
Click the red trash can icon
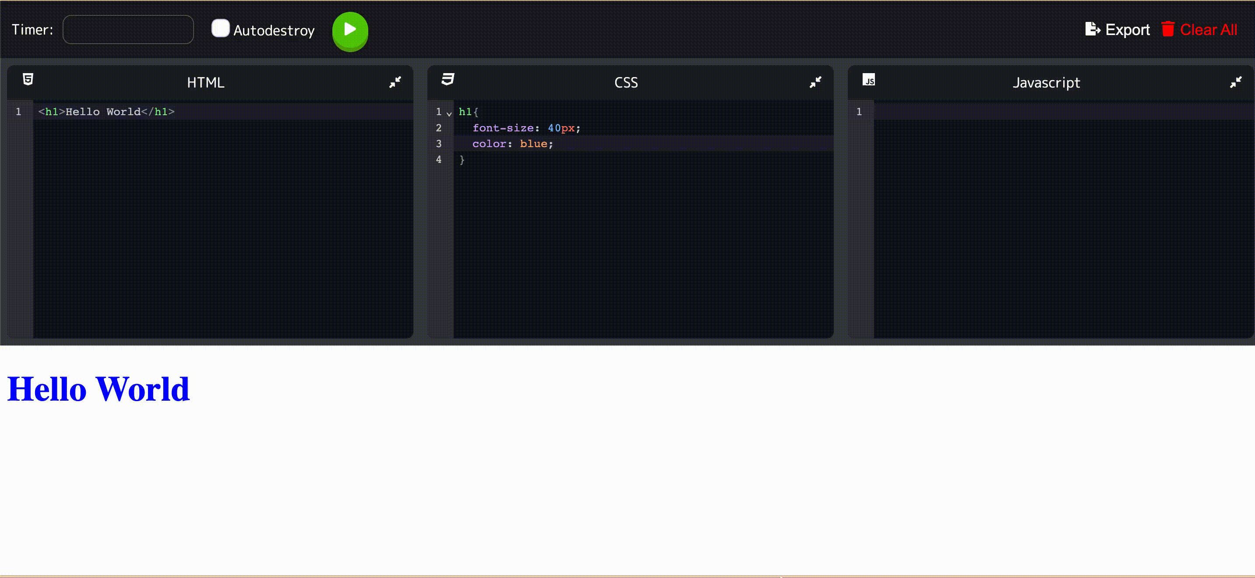point(1167,29)
